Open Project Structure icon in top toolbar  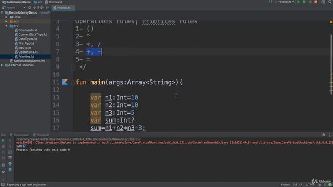(323, 2)
